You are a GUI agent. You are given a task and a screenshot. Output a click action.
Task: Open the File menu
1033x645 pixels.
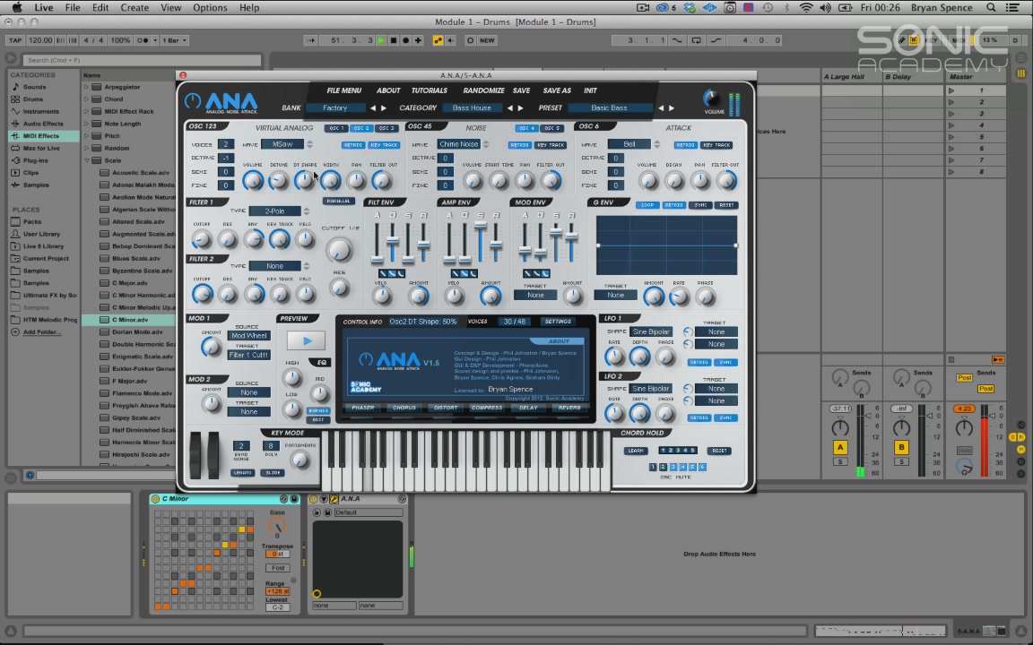pyautogui.click(x=73, y=8)
